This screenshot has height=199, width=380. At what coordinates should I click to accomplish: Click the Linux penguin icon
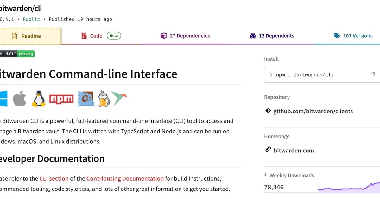(x=38, y=99)
